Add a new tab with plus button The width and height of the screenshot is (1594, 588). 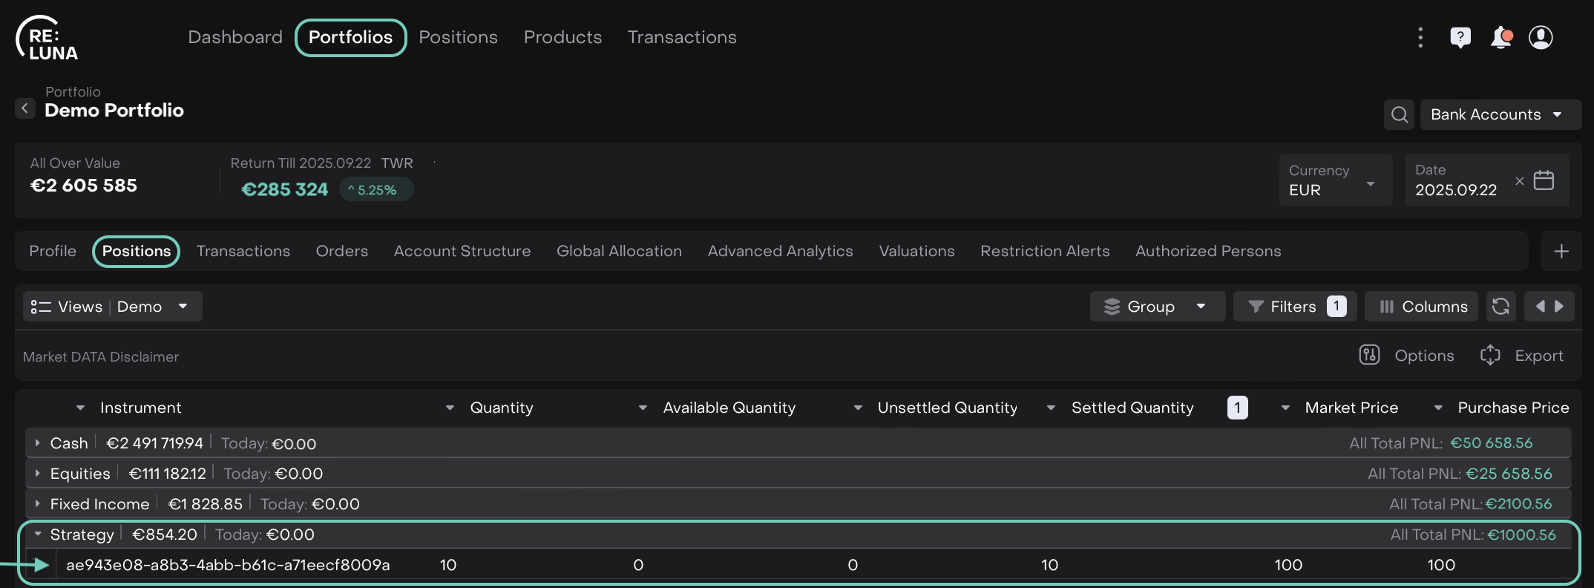pyautogui.click(x=1561, y=252)
